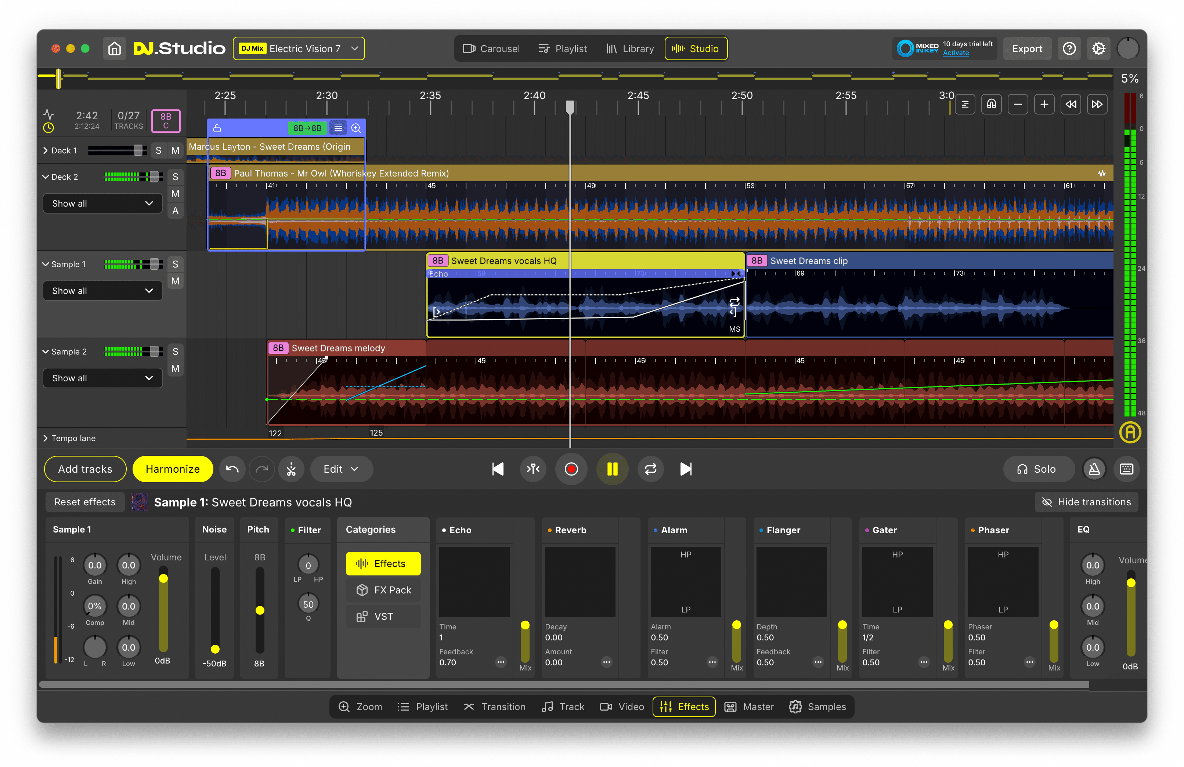Toggle the Filter effect on

click(x=293, y=530)
